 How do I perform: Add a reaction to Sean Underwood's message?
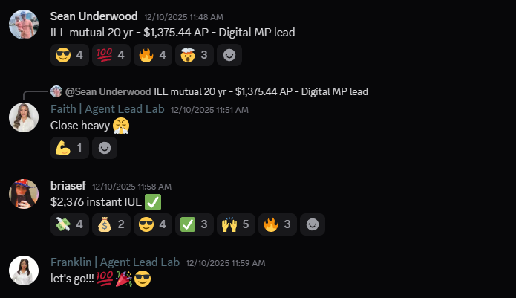coord(229,55)
